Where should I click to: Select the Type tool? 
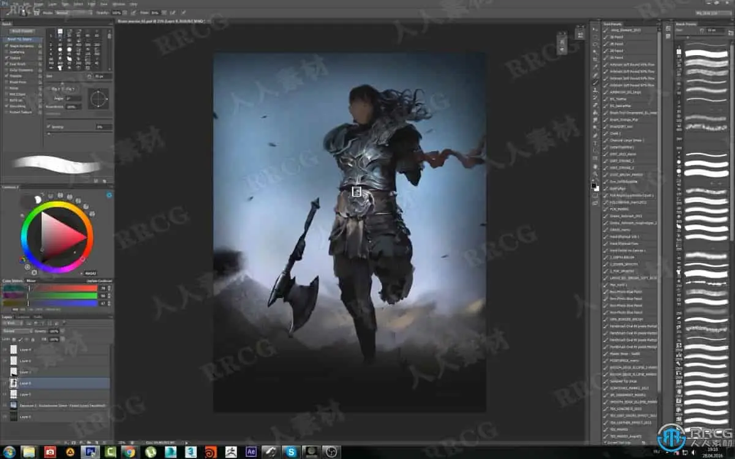[595, 143]
